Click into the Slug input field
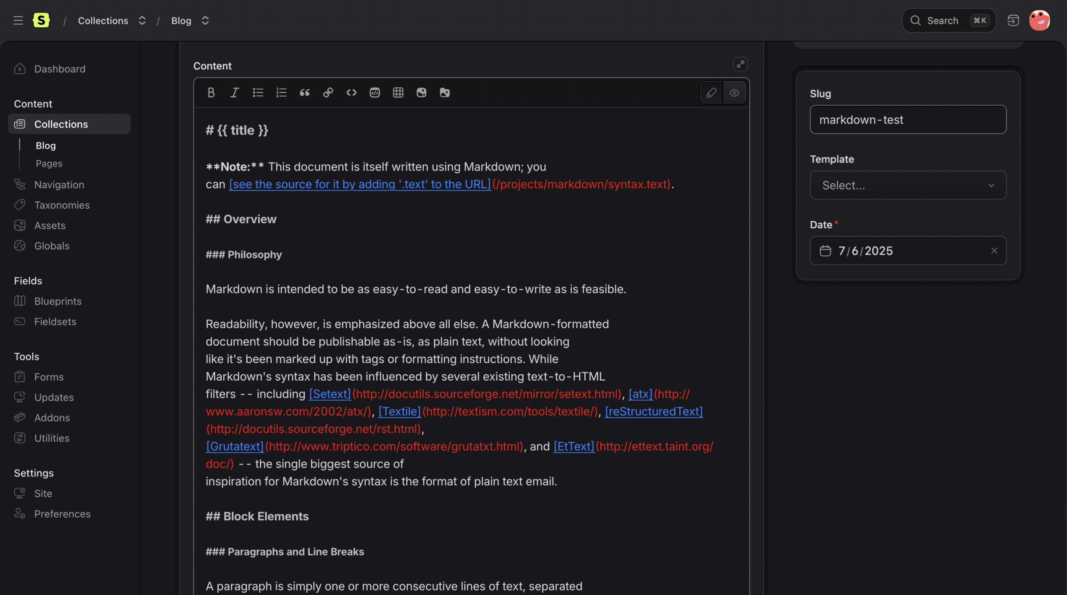 tap(908, 120)
